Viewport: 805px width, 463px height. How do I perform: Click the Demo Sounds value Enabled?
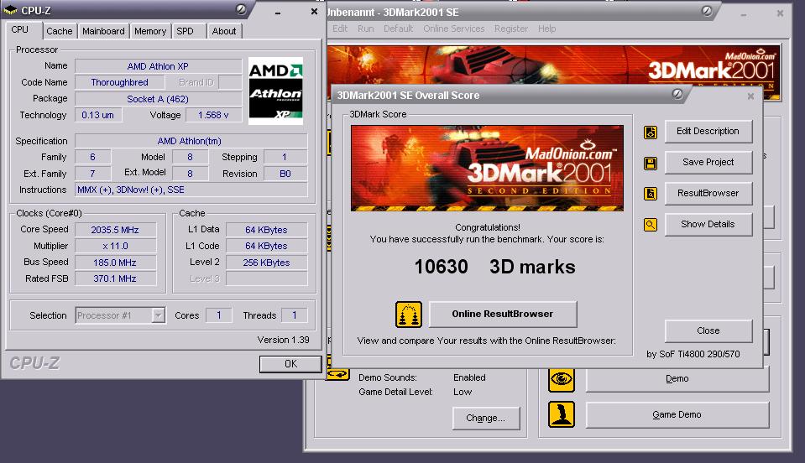[469, 377]
